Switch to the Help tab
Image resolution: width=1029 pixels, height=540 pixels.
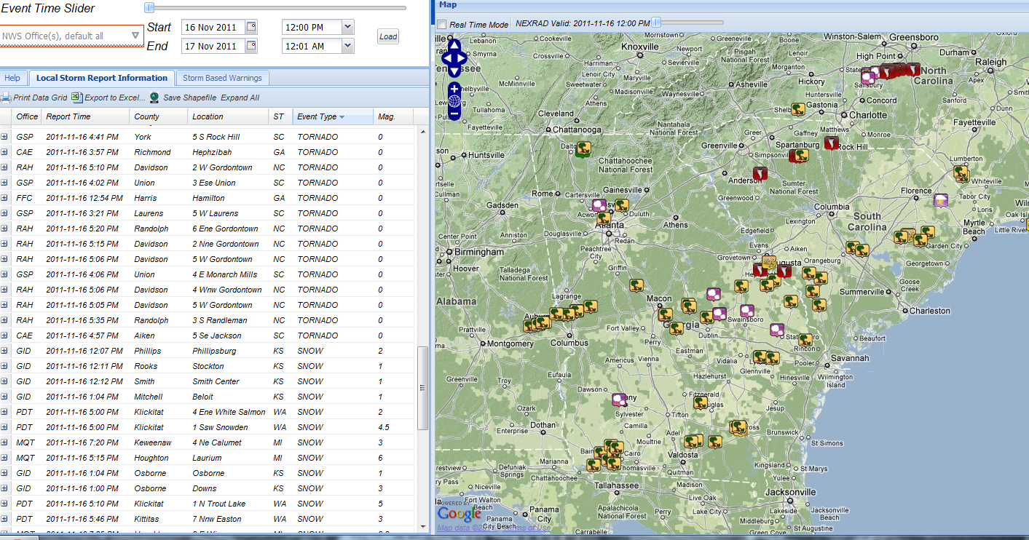[12, 78]
